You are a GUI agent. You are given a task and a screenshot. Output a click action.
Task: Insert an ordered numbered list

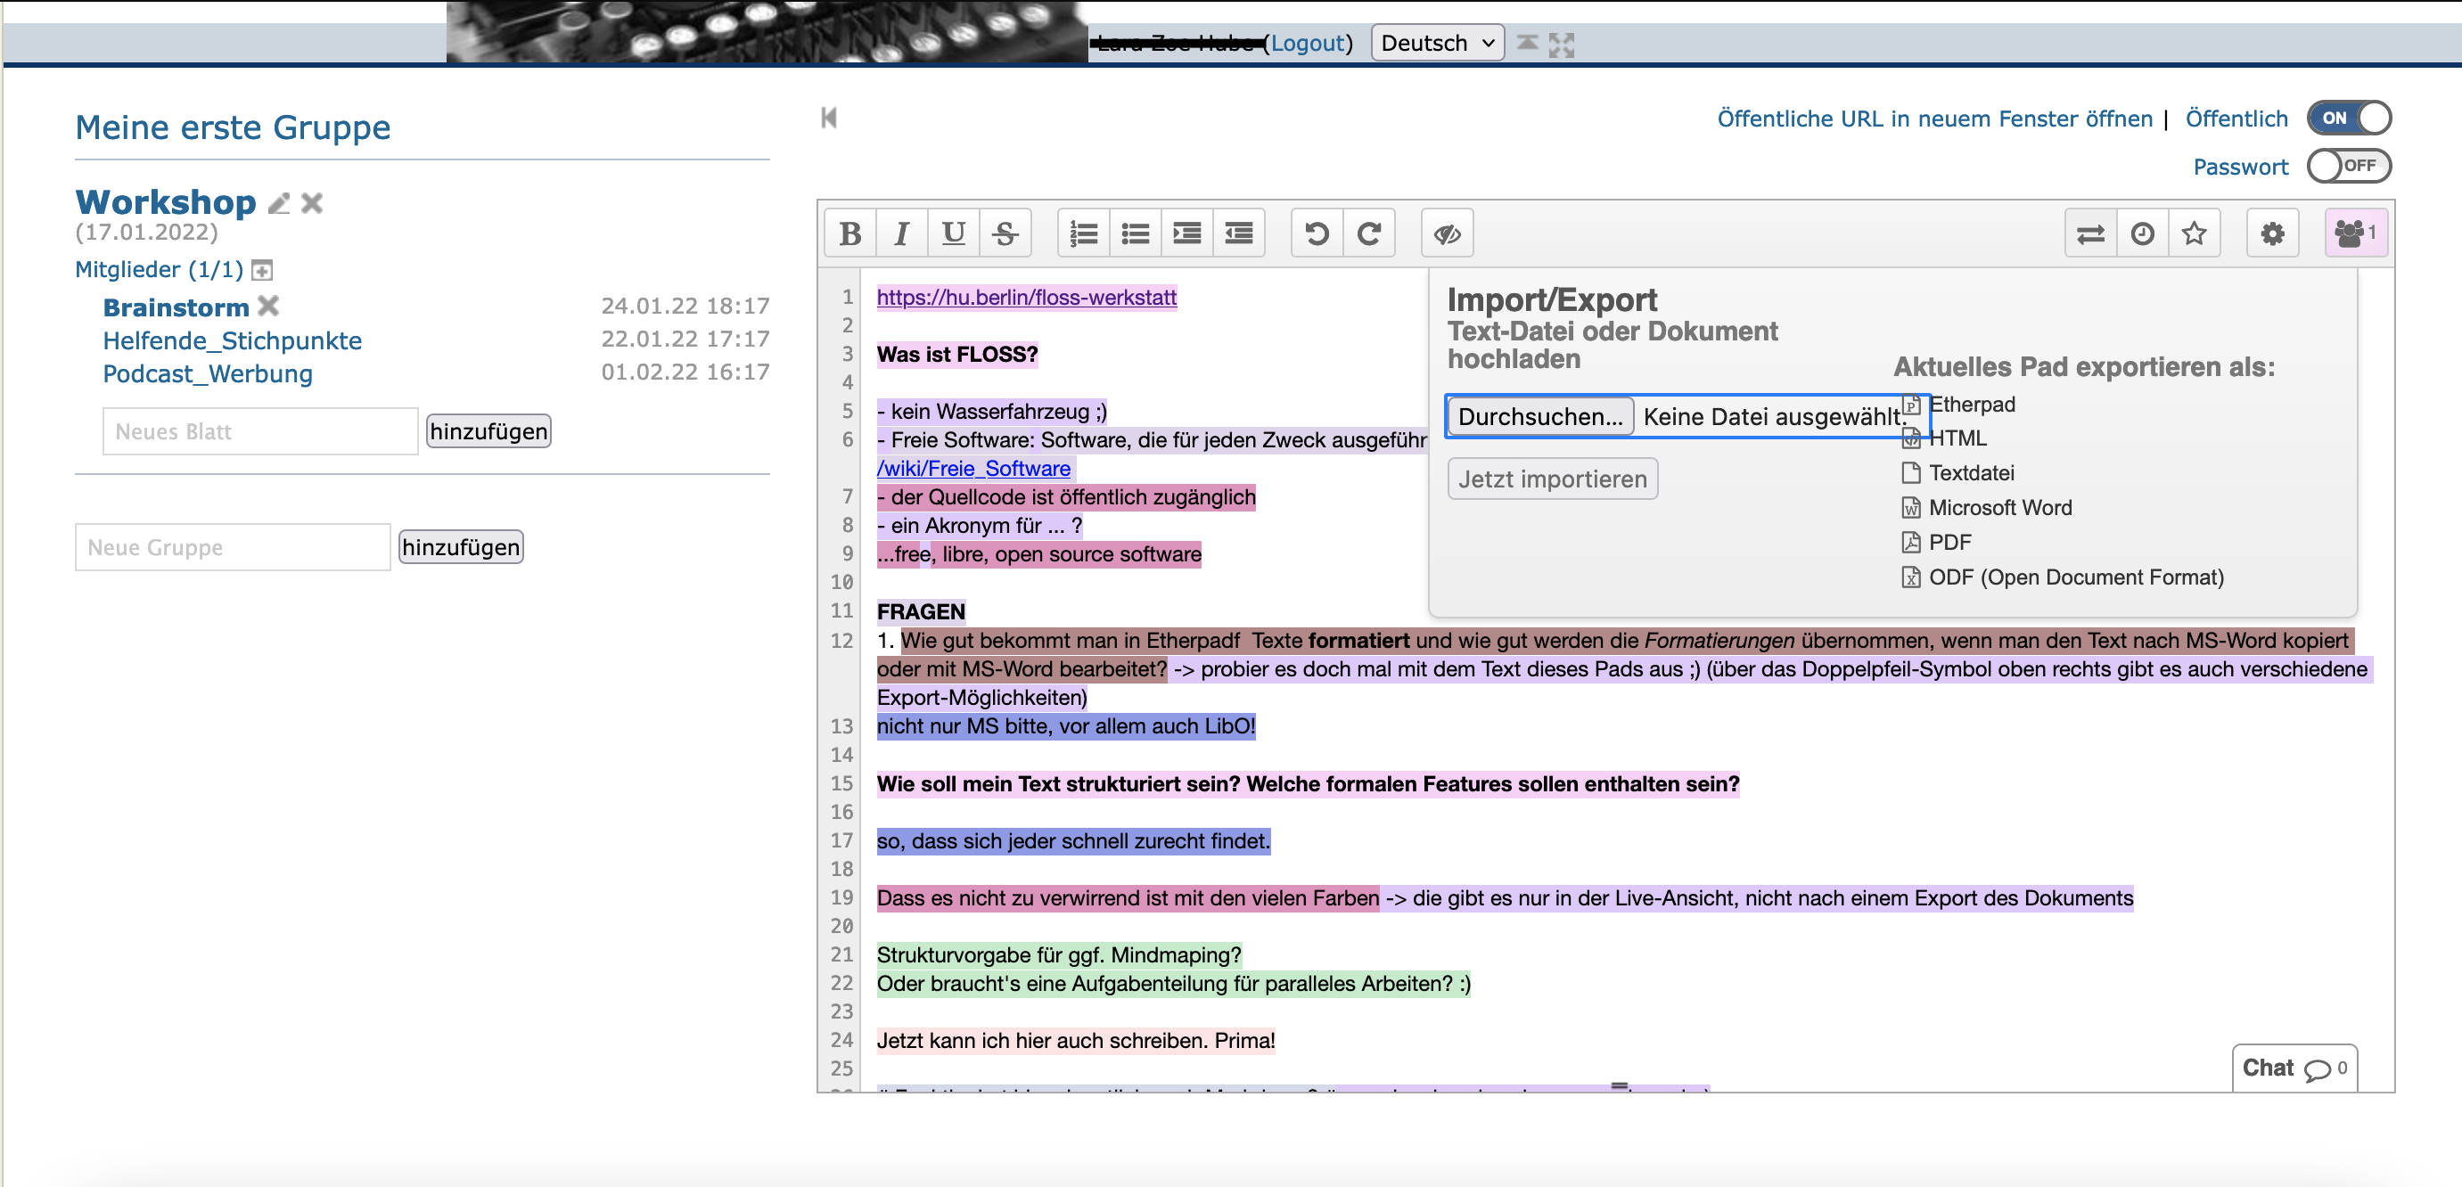click(1084, 233)
